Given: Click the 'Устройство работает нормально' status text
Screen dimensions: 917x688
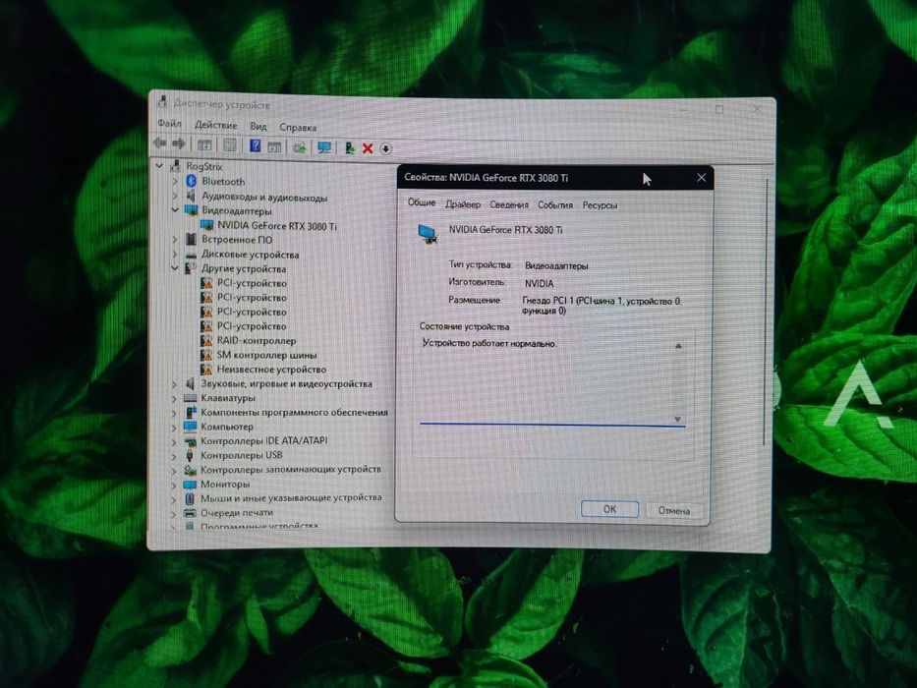Looking at the screenshot, I should (x=488, y=343).
